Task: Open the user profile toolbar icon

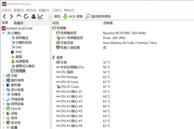Action: tap(33, 16)
